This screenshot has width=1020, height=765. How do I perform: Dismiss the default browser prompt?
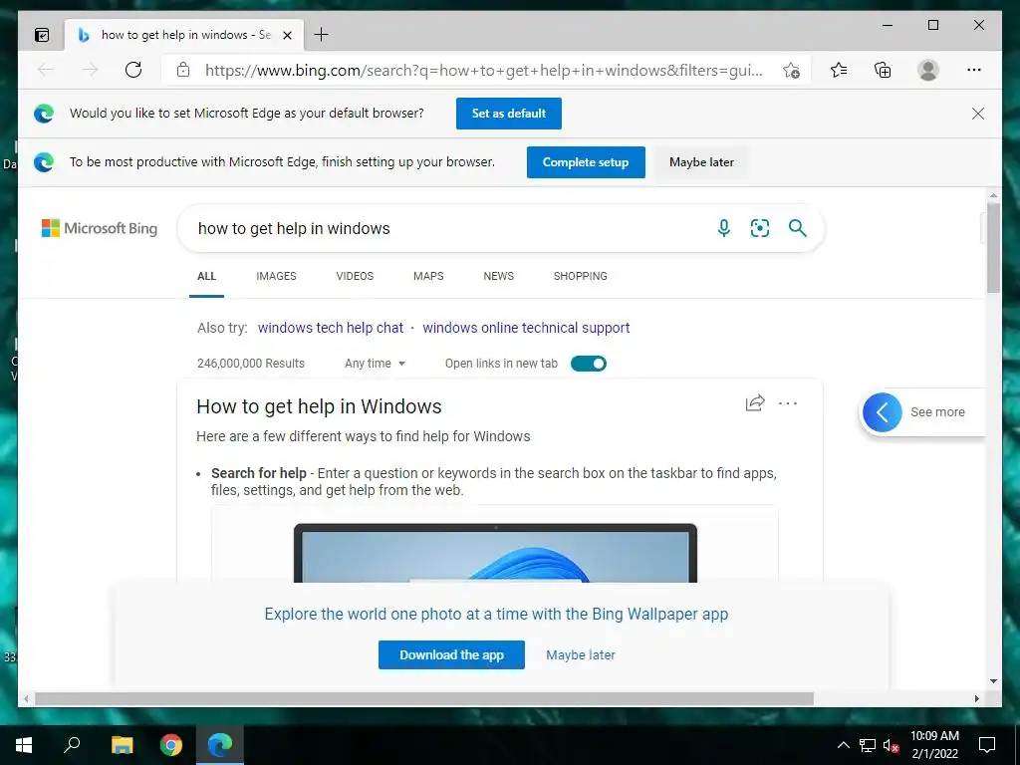coord(978,114)
